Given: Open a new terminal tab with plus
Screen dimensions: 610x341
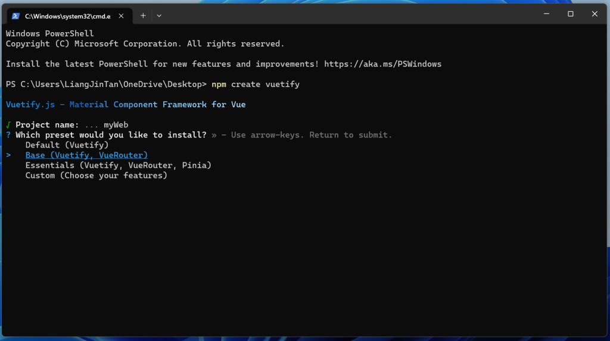Looking at the screenshot, I should pos(143,16).
